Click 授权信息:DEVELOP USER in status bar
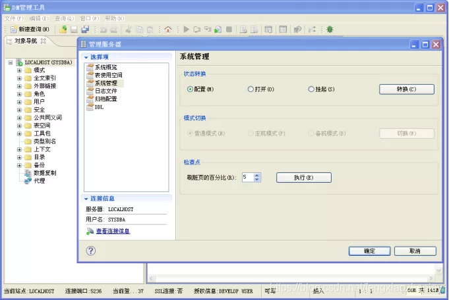The height and width of the screenshot is (300, 449). pyautogui.click(x=224, y=291)
